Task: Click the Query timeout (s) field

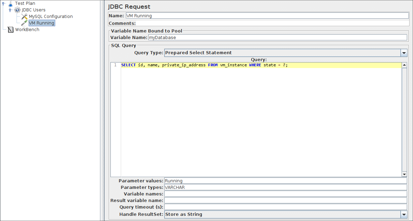Action: 285,207
